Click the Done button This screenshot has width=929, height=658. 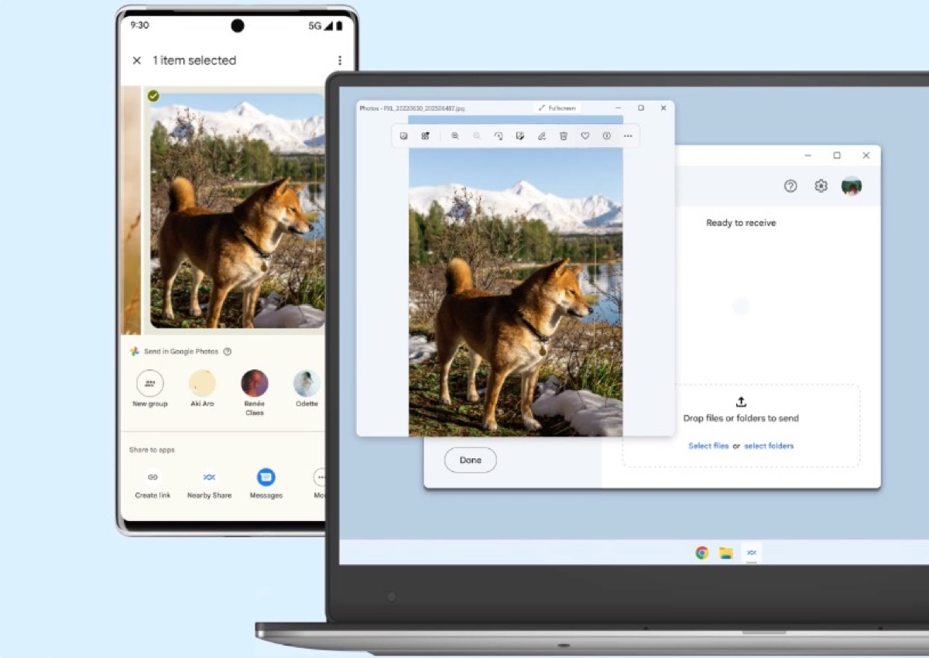coord(470,460)
